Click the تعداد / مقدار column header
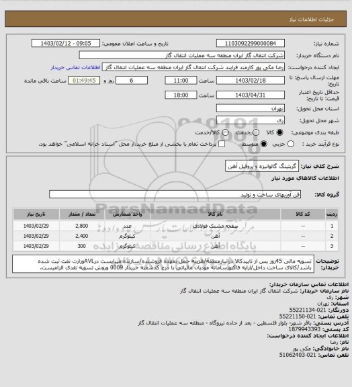The image size is (352, 387). (x=82, y=214)
